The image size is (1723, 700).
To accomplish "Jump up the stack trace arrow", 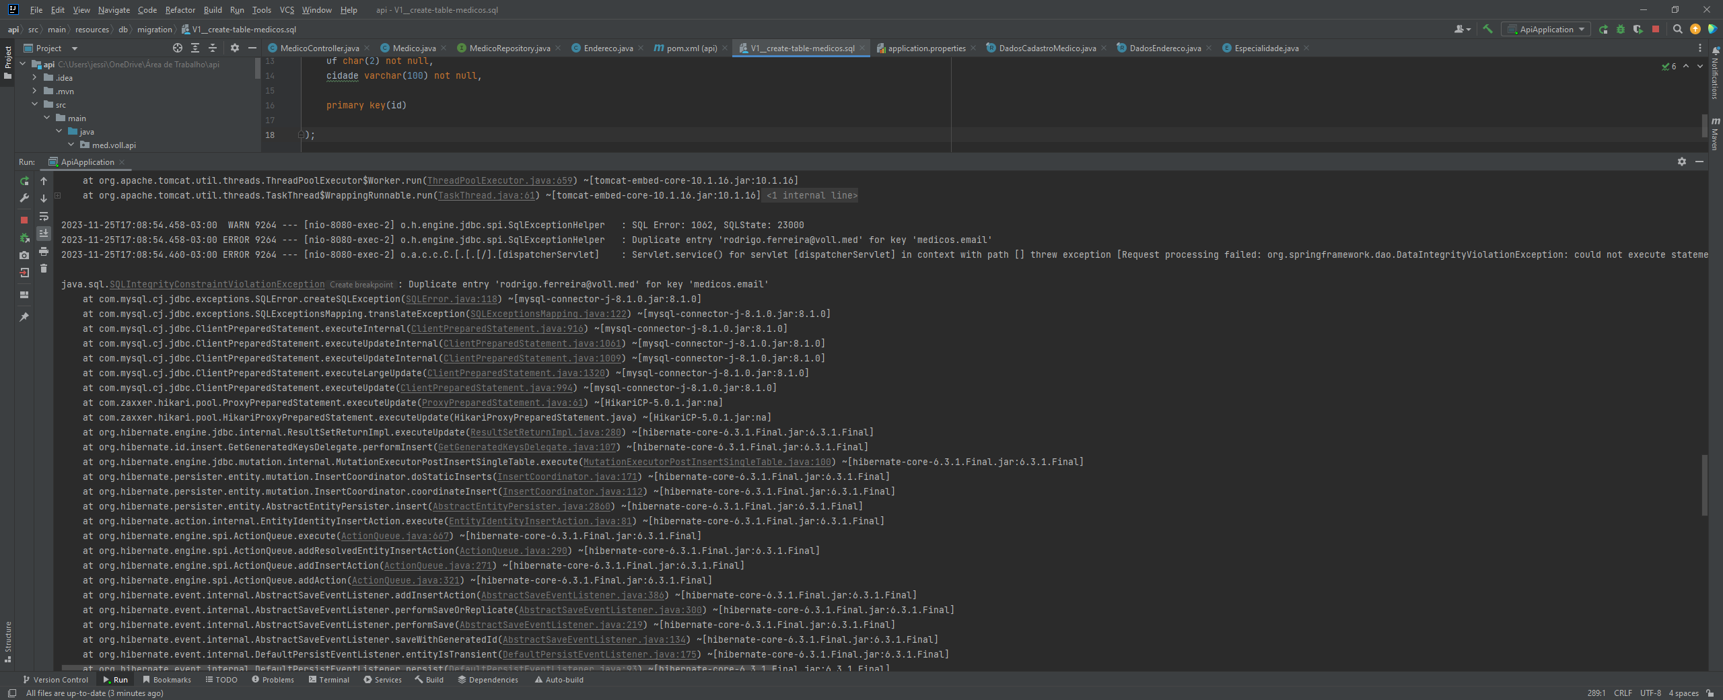I will (44, 181).
